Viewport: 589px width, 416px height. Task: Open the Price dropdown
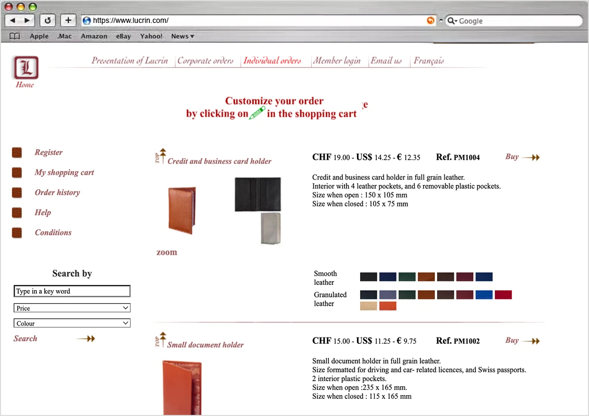point(72,308)
